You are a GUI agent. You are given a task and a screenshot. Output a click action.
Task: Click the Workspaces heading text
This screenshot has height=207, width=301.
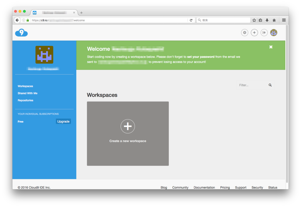point(102,95)
